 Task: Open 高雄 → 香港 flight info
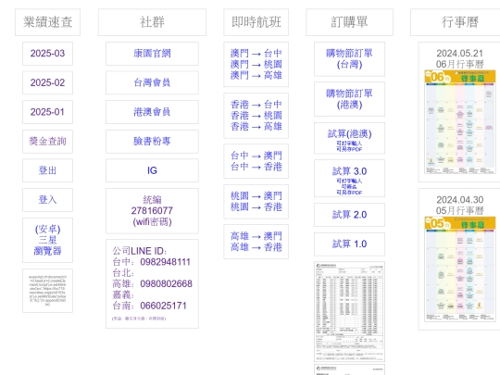[x=256, y=247]
